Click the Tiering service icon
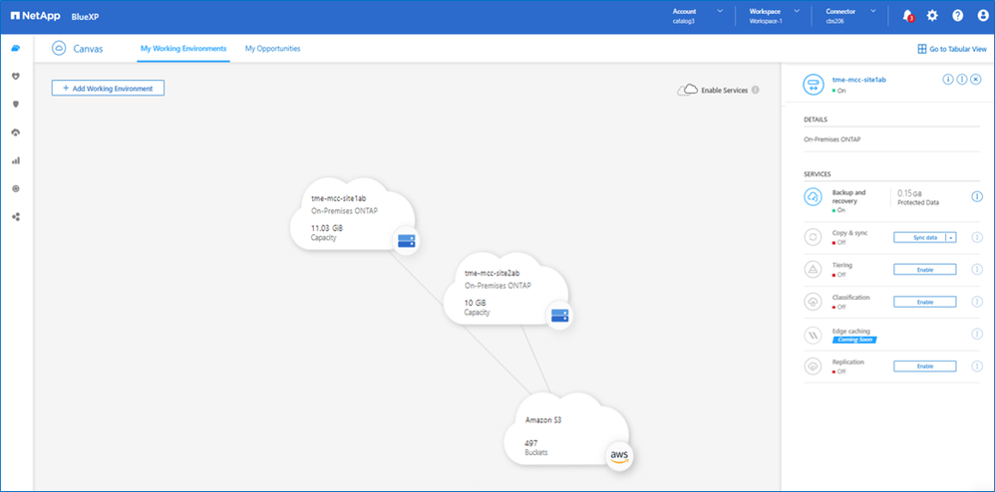995x492 pixels. click(813, 270)
